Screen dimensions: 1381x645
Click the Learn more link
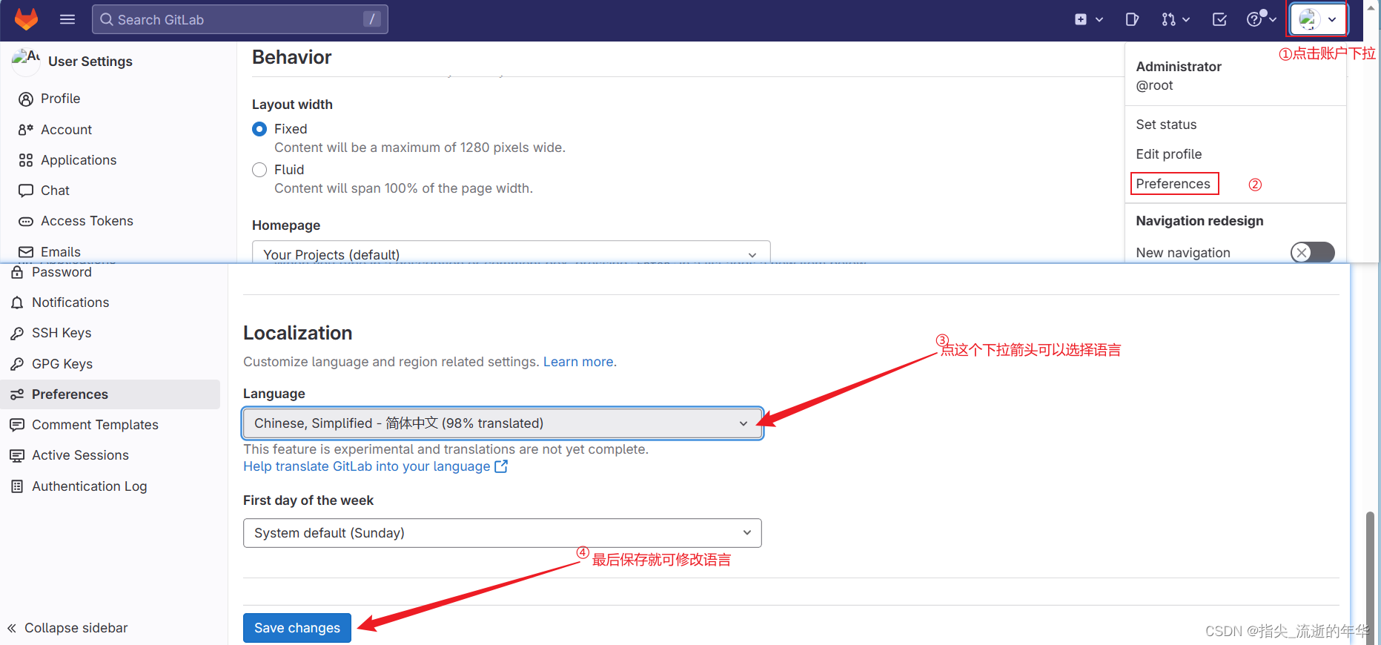coord(578,362)
